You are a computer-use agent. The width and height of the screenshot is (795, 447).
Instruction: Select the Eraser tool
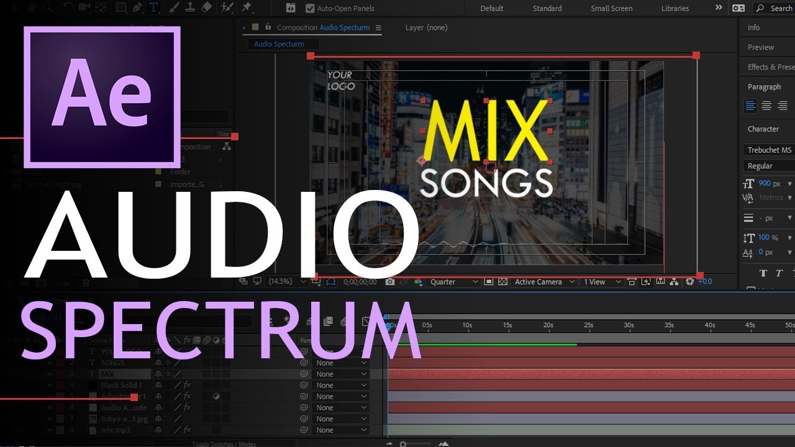pos(206,8)
